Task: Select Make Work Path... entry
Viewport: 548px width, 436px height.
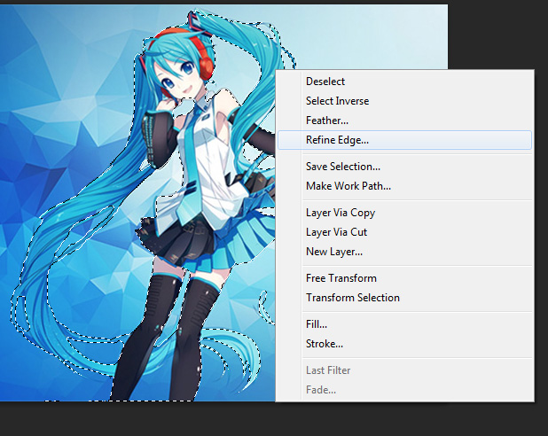Action: click(404, 186)
